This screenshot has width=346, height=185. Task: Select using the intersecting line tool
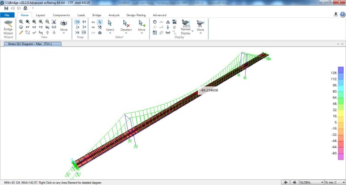point(100,27)
